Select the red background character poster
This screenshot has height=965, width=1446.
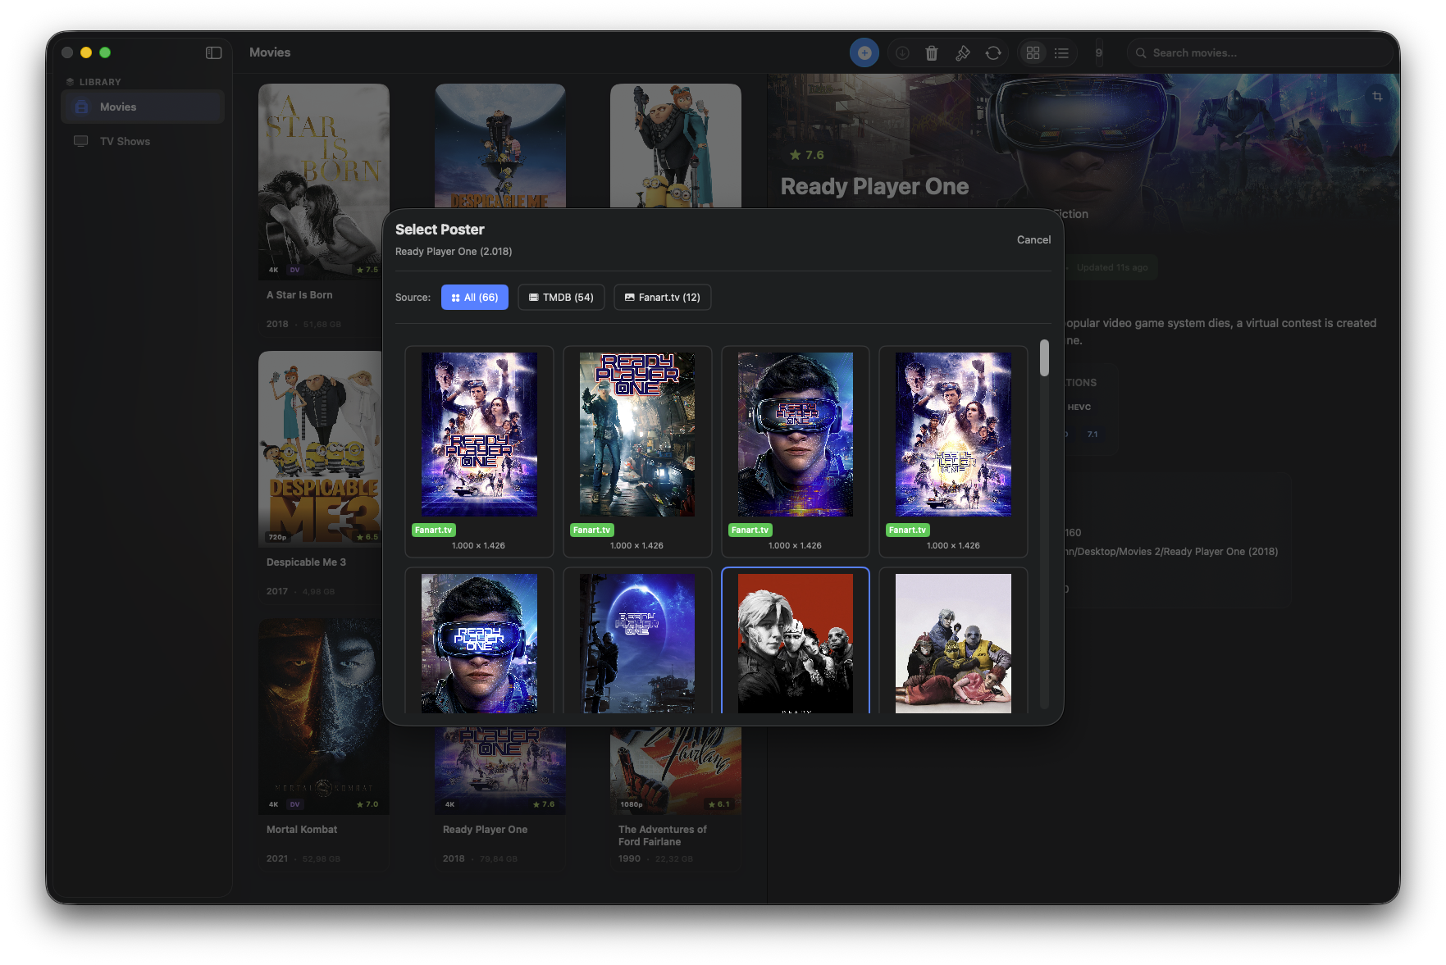795,643
